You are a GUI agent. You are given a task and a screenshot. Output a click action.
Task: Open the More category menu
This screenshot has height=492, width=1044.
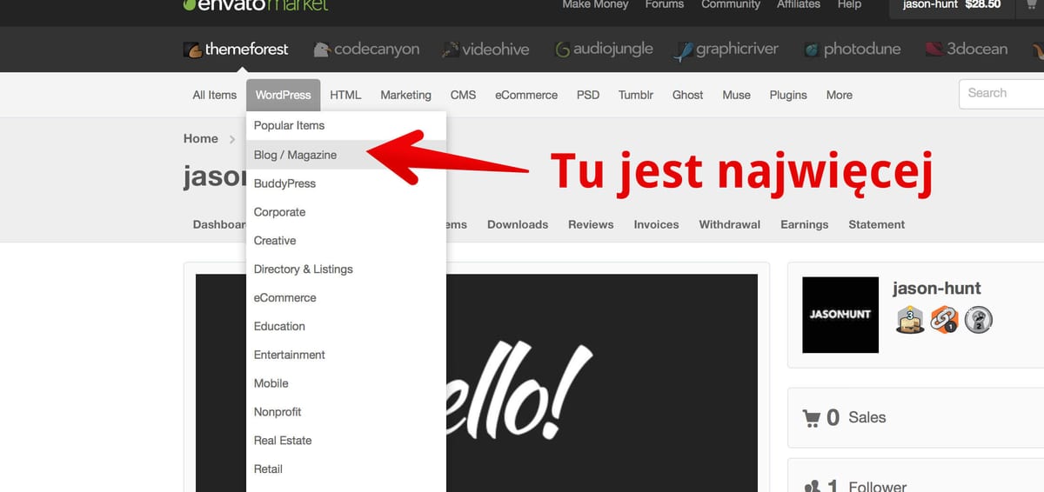click(840, 95)
